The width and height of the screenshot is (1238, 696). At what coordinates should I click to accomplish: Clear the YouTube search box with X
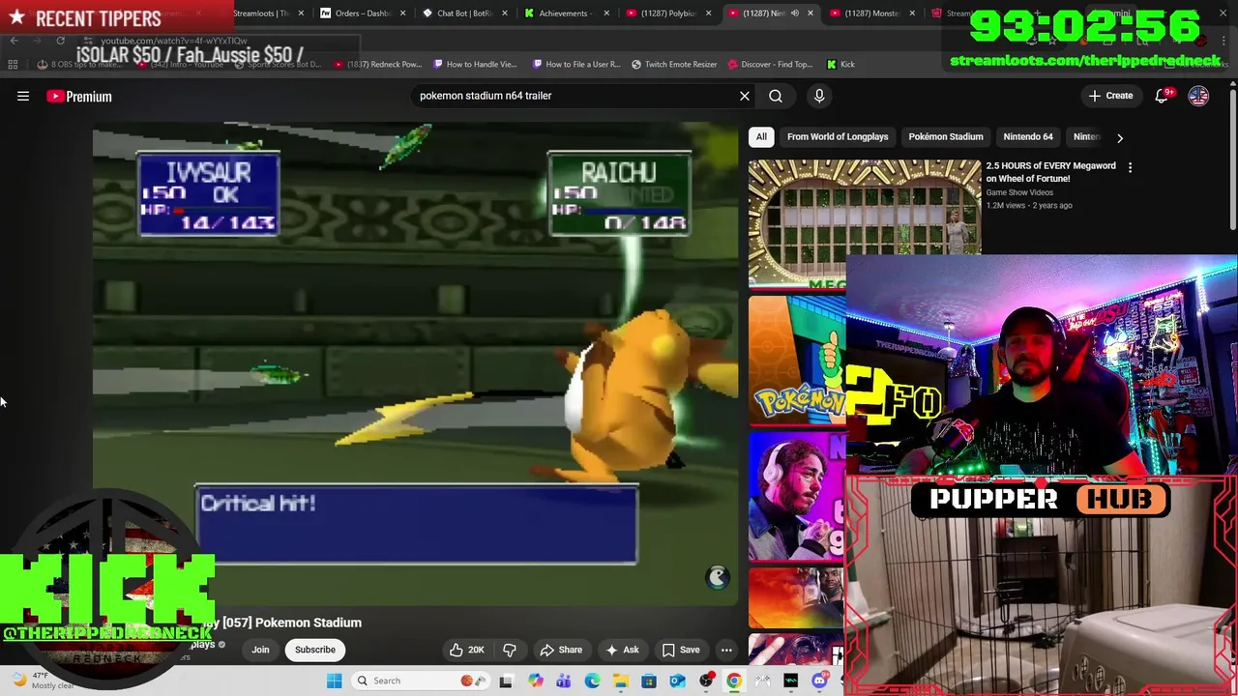(x=745, y=96)
